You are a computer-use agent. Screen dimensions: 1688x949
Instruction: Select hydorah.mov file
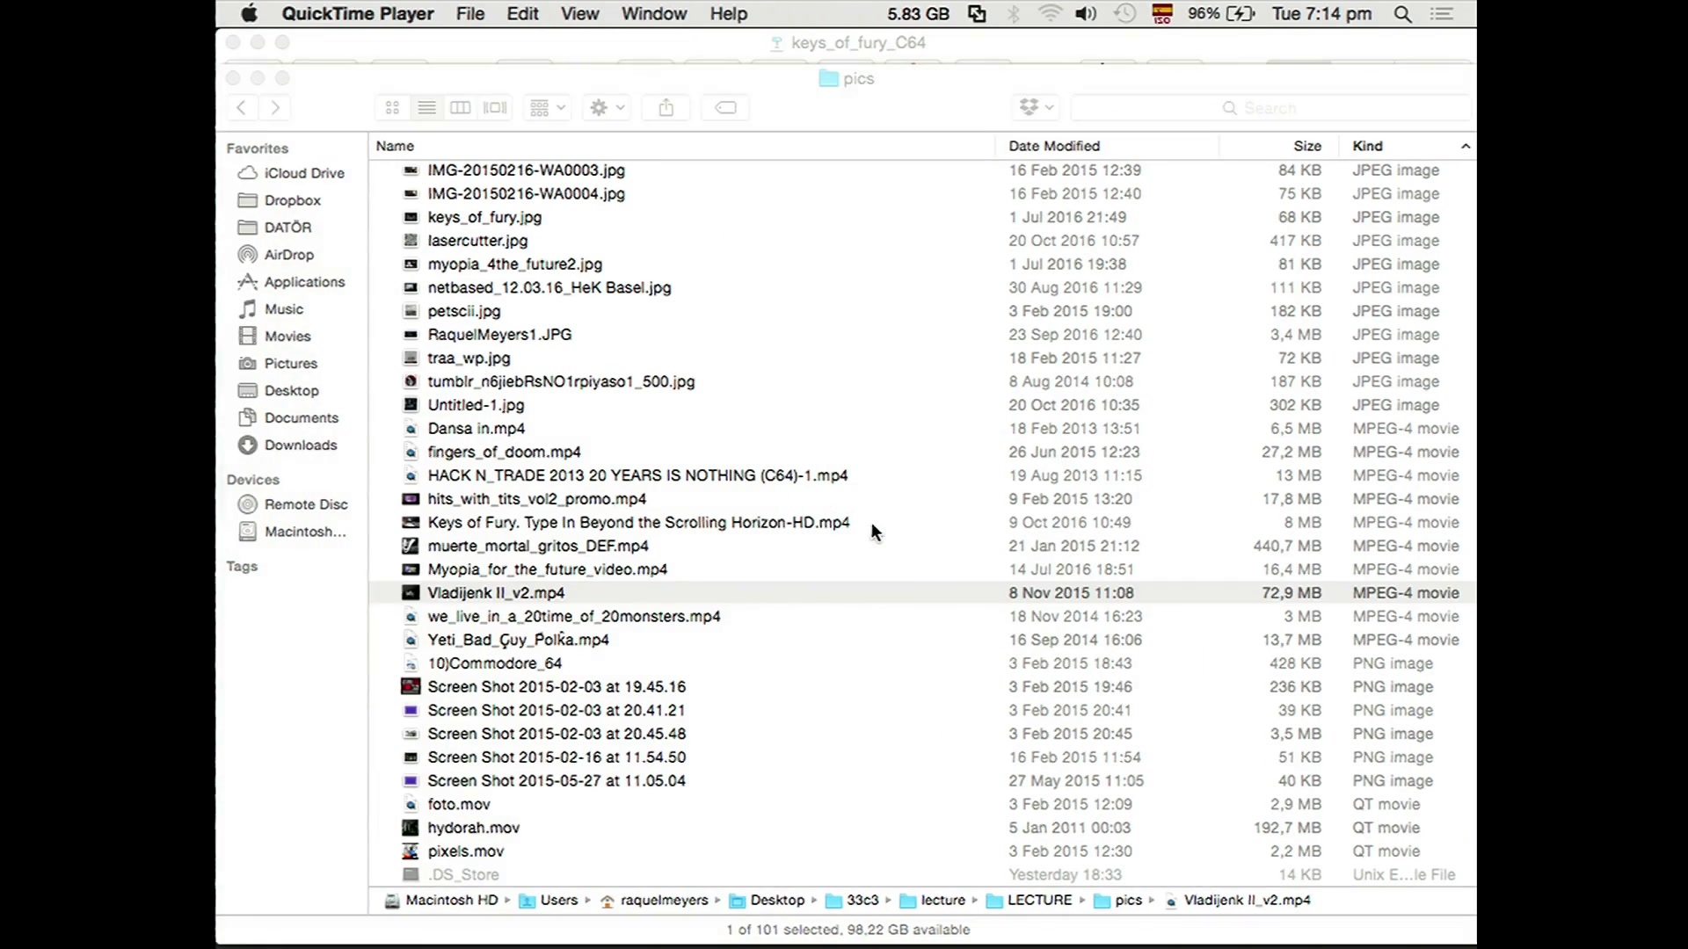(x=473, y=828)
